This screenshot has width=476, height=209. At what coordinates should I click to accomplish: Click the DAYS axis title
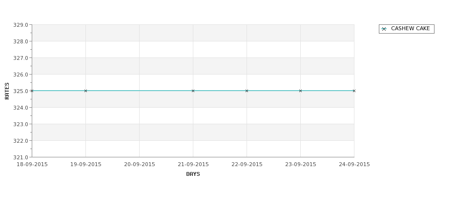click(x=193, y=174)
